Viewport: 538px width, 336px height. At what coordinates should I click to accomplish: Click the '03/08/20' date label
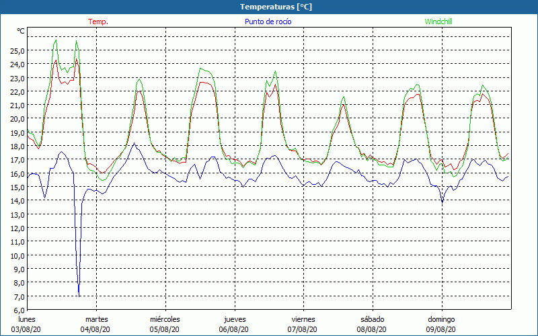pos(26,329)
